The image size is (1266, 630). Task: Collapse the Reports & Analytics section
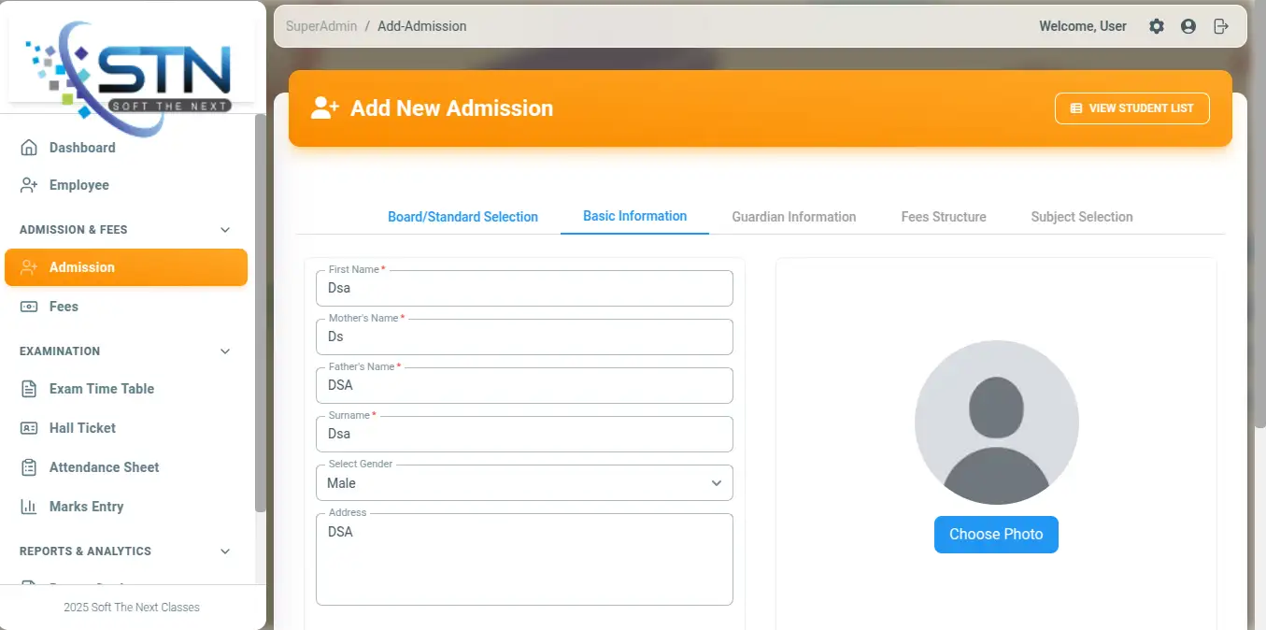[x=224, y=551]
